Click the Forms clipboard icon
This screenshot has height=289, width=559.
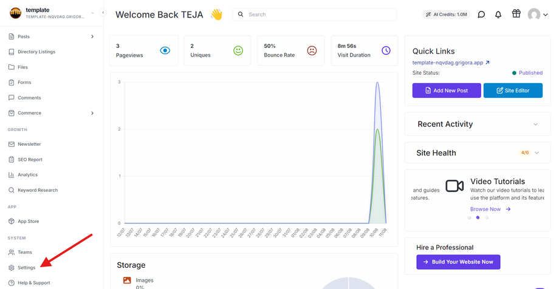click(12, 83)
